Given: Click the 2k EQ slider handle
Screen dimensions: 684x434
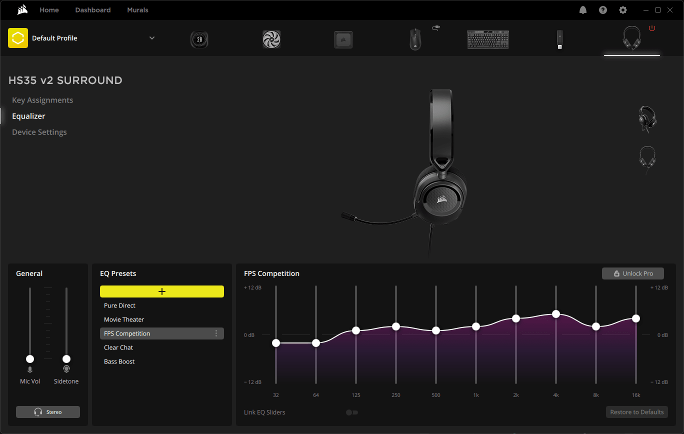Looking at the screenshot, I should (516, 318).
